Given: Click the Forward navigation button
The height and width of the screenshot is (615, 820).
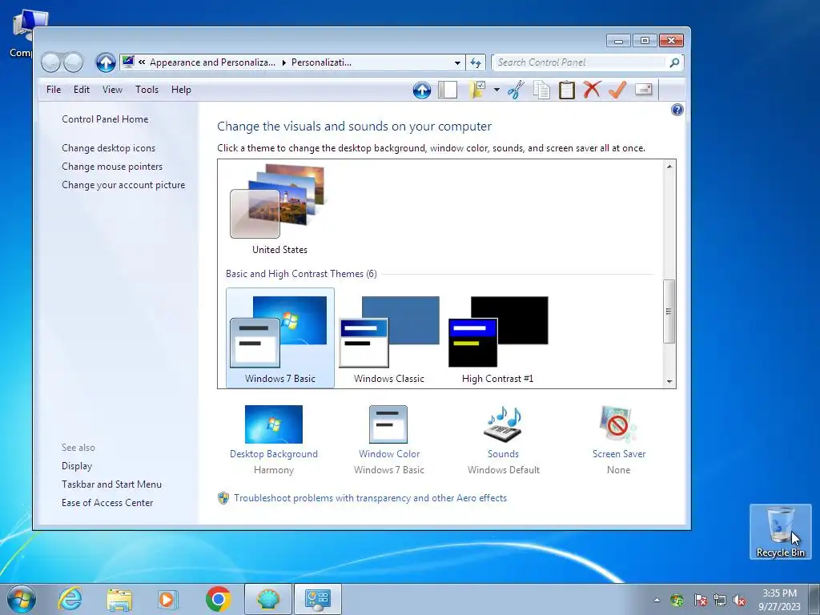Looking at the screenshot, I should tap(73, 62).
